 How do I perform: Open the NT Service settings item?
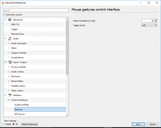coord(20,114)
